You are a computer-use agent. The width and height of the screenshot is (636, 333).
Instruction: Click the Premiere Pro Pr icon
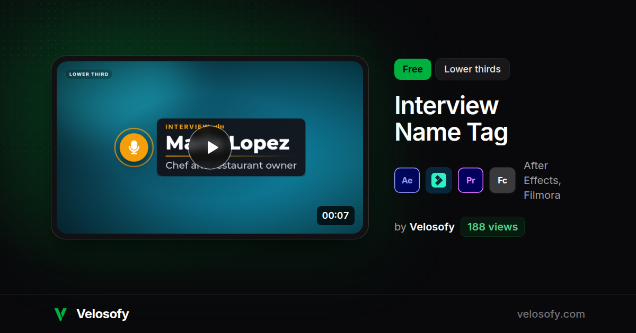click(471, 180)
